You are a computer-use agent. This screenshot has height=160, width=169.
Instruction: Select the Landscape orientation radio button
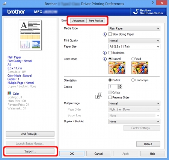pyautogui.click(x=133, y=80)
